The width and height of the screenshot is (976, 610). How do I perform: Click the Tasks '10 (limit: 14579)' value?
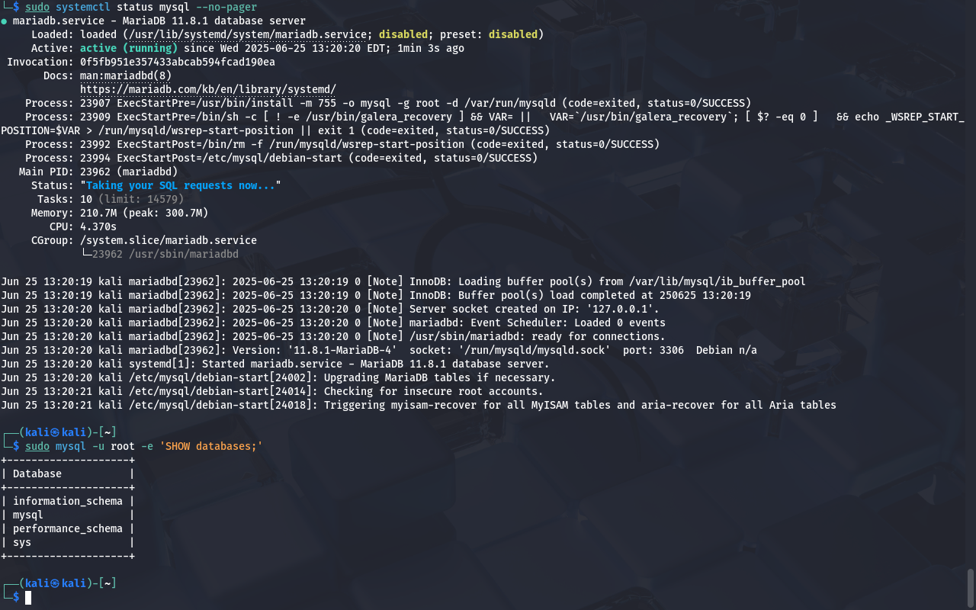pos(132,199)
